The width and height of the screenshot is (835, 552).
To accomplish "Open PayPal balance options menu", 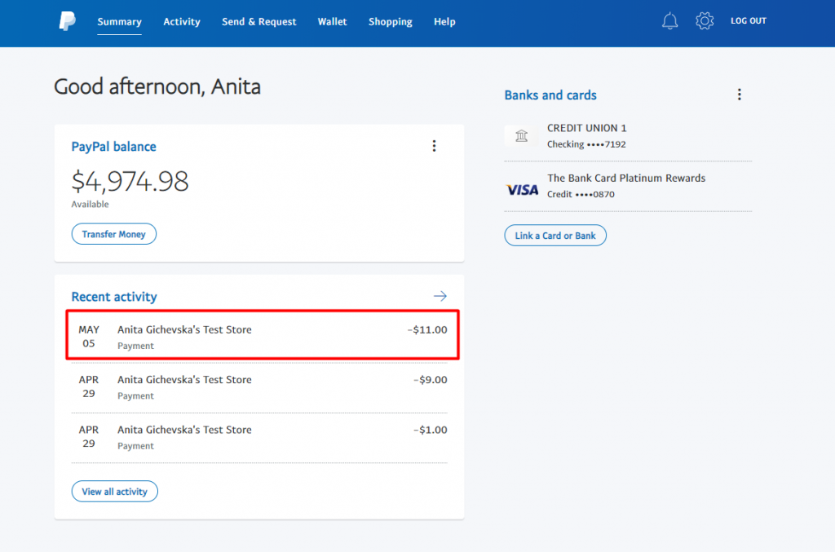I will pos(434,147).
